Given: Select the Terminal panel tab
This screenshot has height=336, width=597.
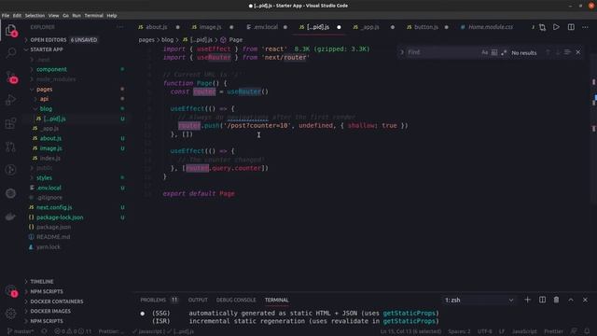Looking at the screenshot, I should (x=276, y=300).
